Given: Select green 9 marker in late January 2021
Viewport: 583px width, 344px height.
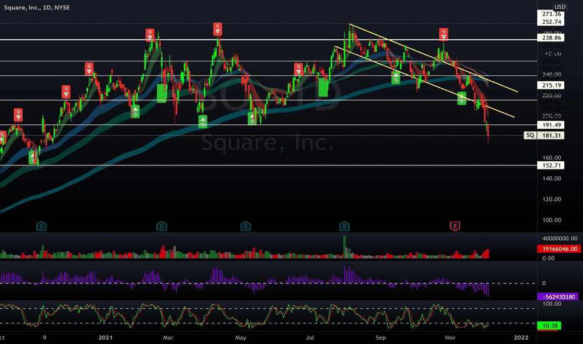Looking at the screenshot, I should coord(135,111).
